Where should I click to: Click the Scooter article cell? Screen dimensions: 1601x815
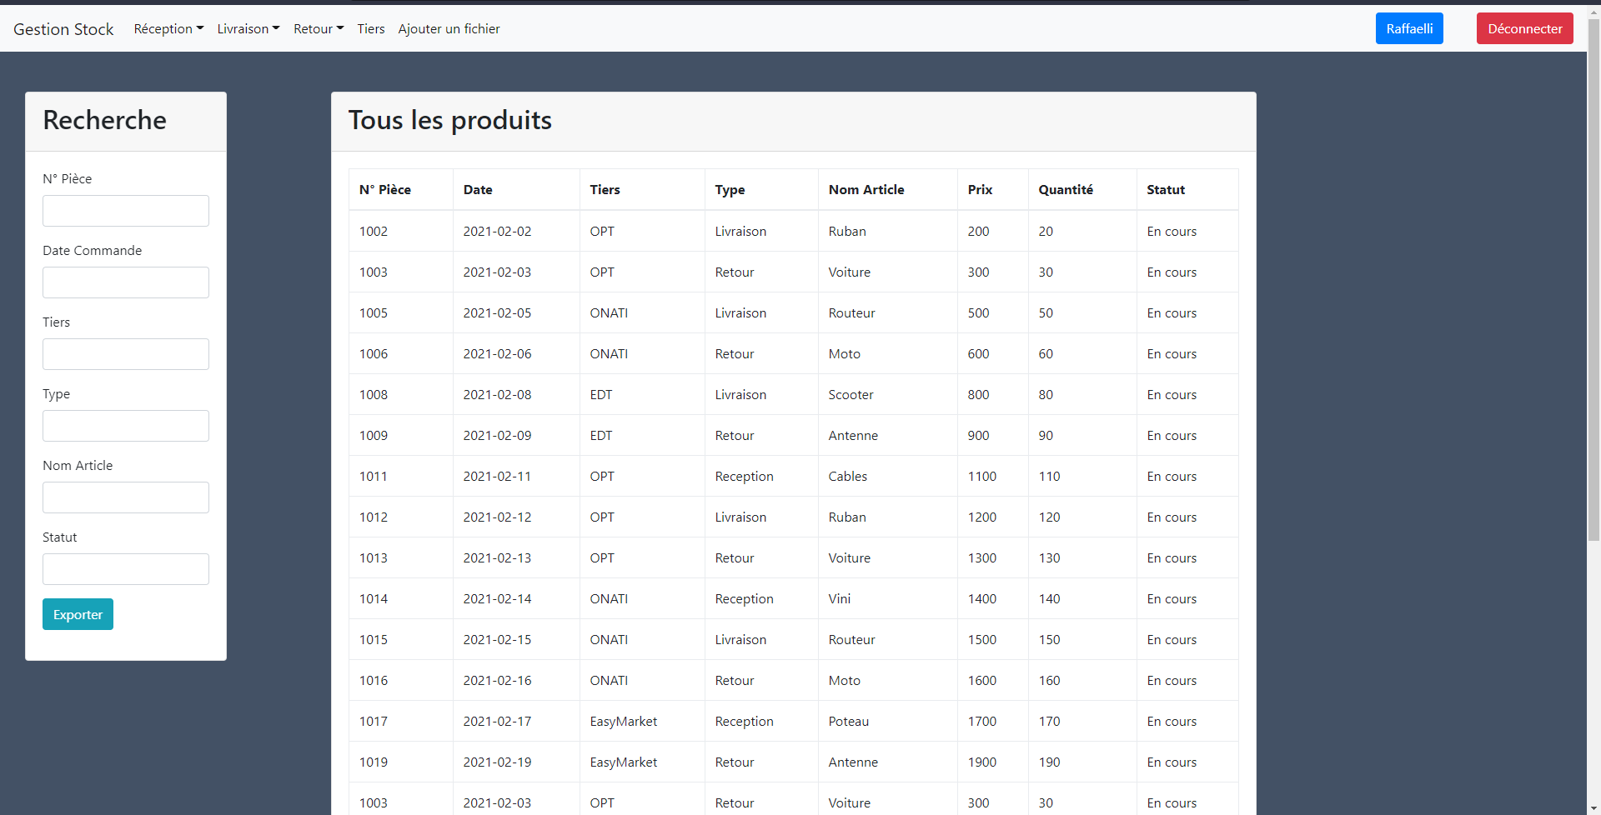[x=851, y=395]
